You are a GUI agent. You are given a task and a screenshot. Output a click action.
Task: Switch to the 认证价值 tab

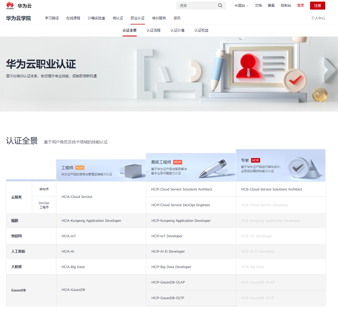coord(177,30)
